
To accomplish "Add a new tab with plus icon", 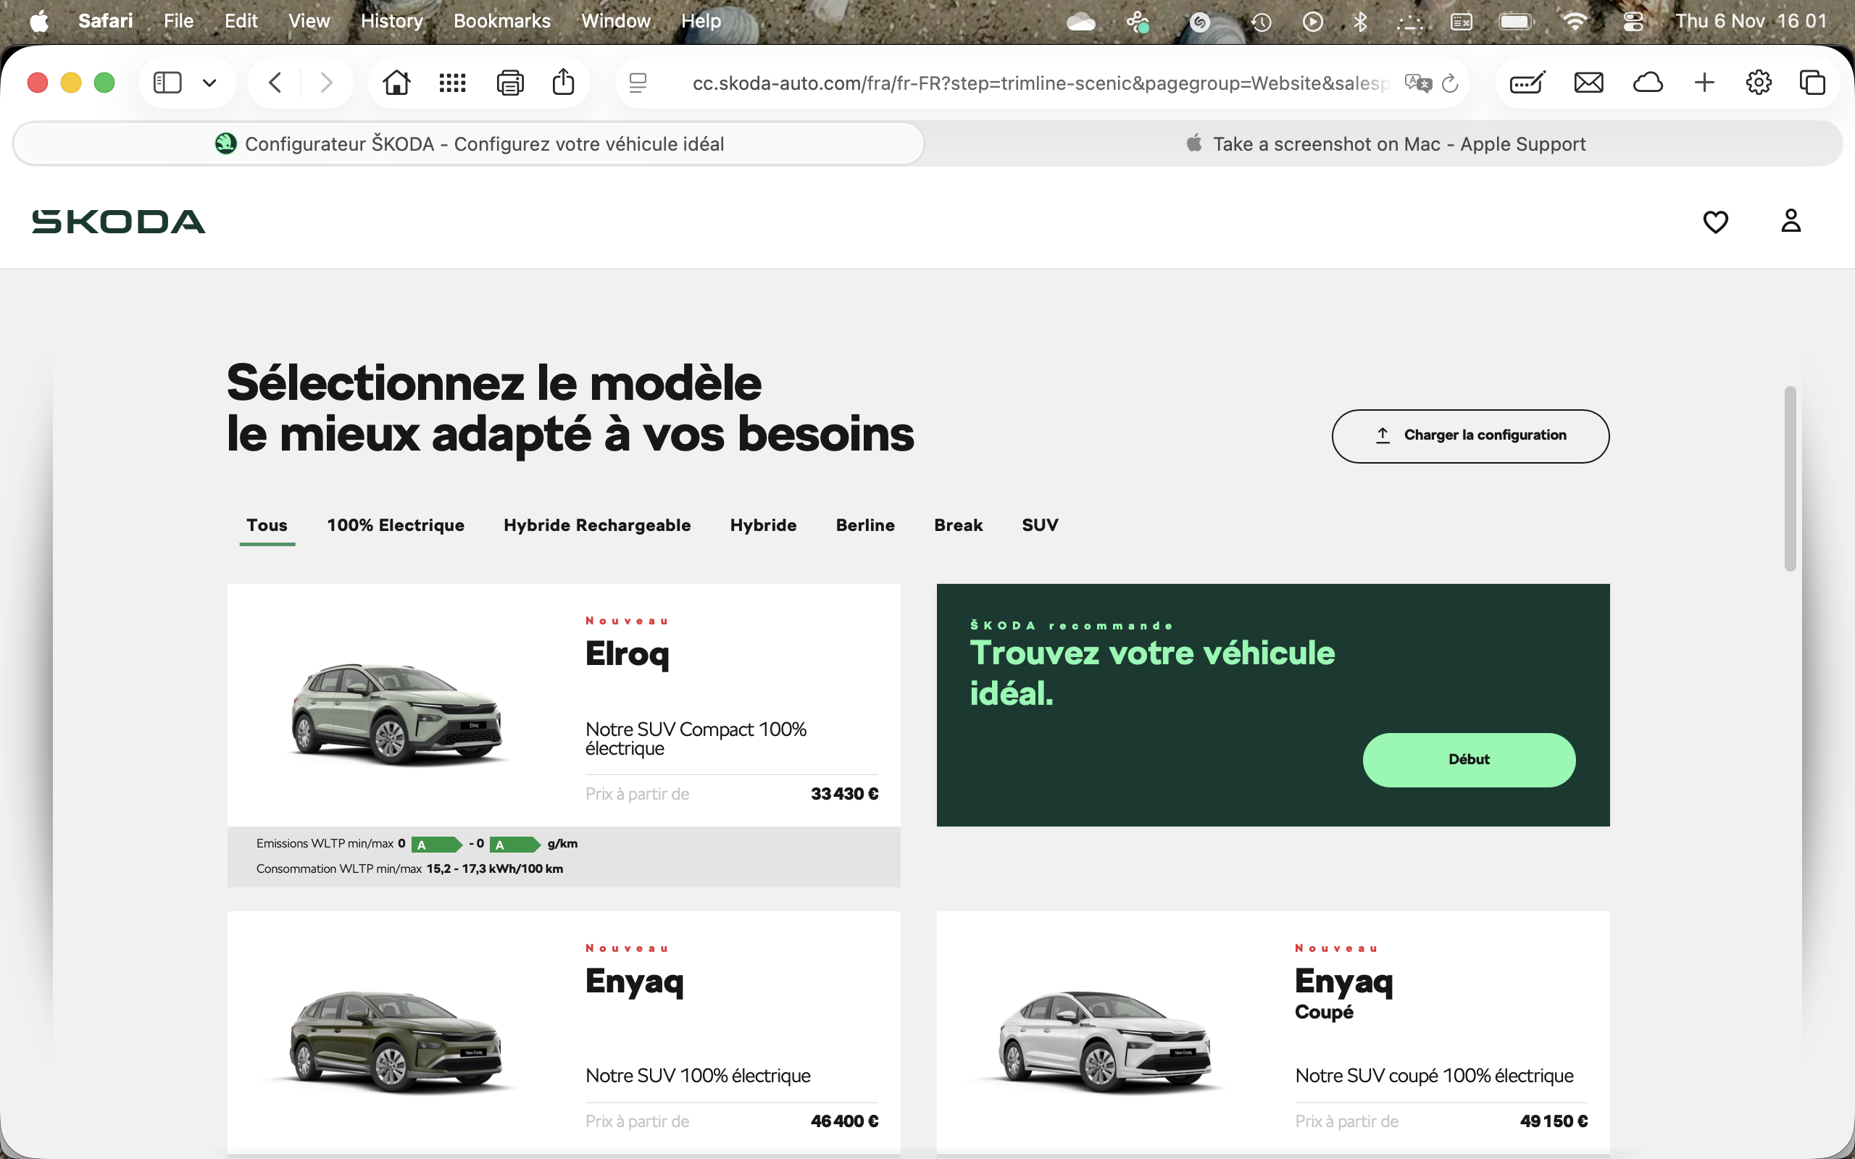I will pos(1704,82).
